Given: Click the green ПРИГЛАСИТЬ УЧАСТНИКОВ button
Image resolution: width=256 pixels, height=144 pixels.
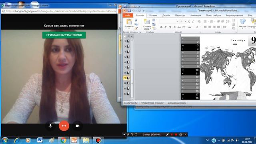Looking at the screenshot, I should pos(64,35).
